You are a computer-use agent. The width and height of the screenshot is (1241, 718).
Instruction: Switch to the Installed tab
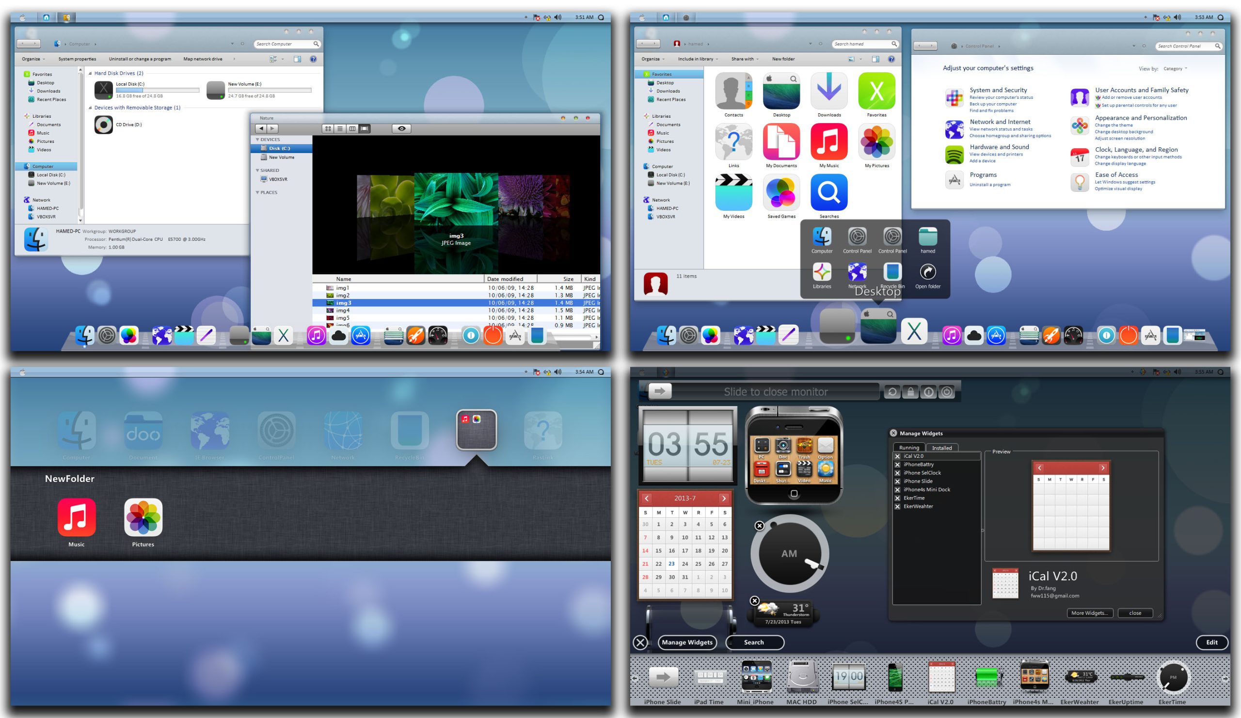pyautogui.click(x=941, y=448)
